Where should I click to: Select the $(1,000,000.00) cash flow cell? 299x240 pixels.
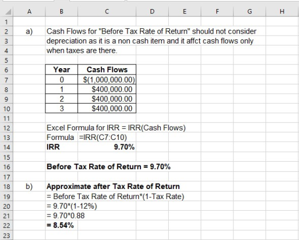(x=107, y=80)
